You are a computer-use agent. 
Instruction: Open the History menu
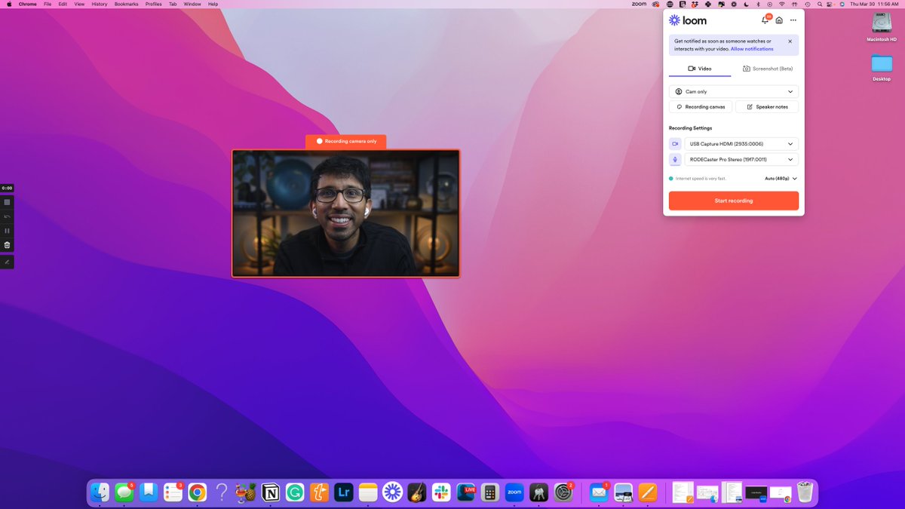pyautogui.click(x=100, y=4)
